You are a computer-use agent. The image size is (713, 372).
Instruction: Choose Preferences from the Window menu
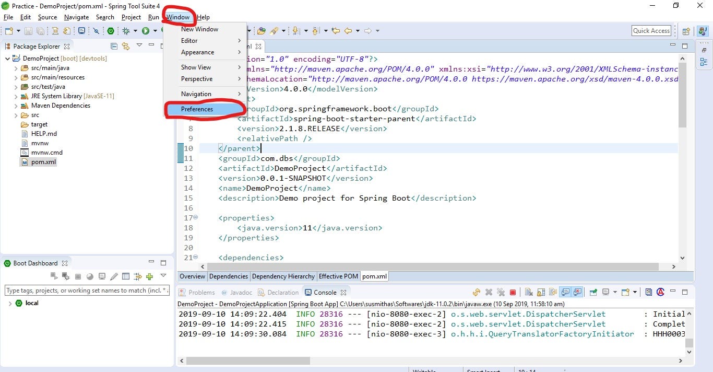tap(205, 109)
